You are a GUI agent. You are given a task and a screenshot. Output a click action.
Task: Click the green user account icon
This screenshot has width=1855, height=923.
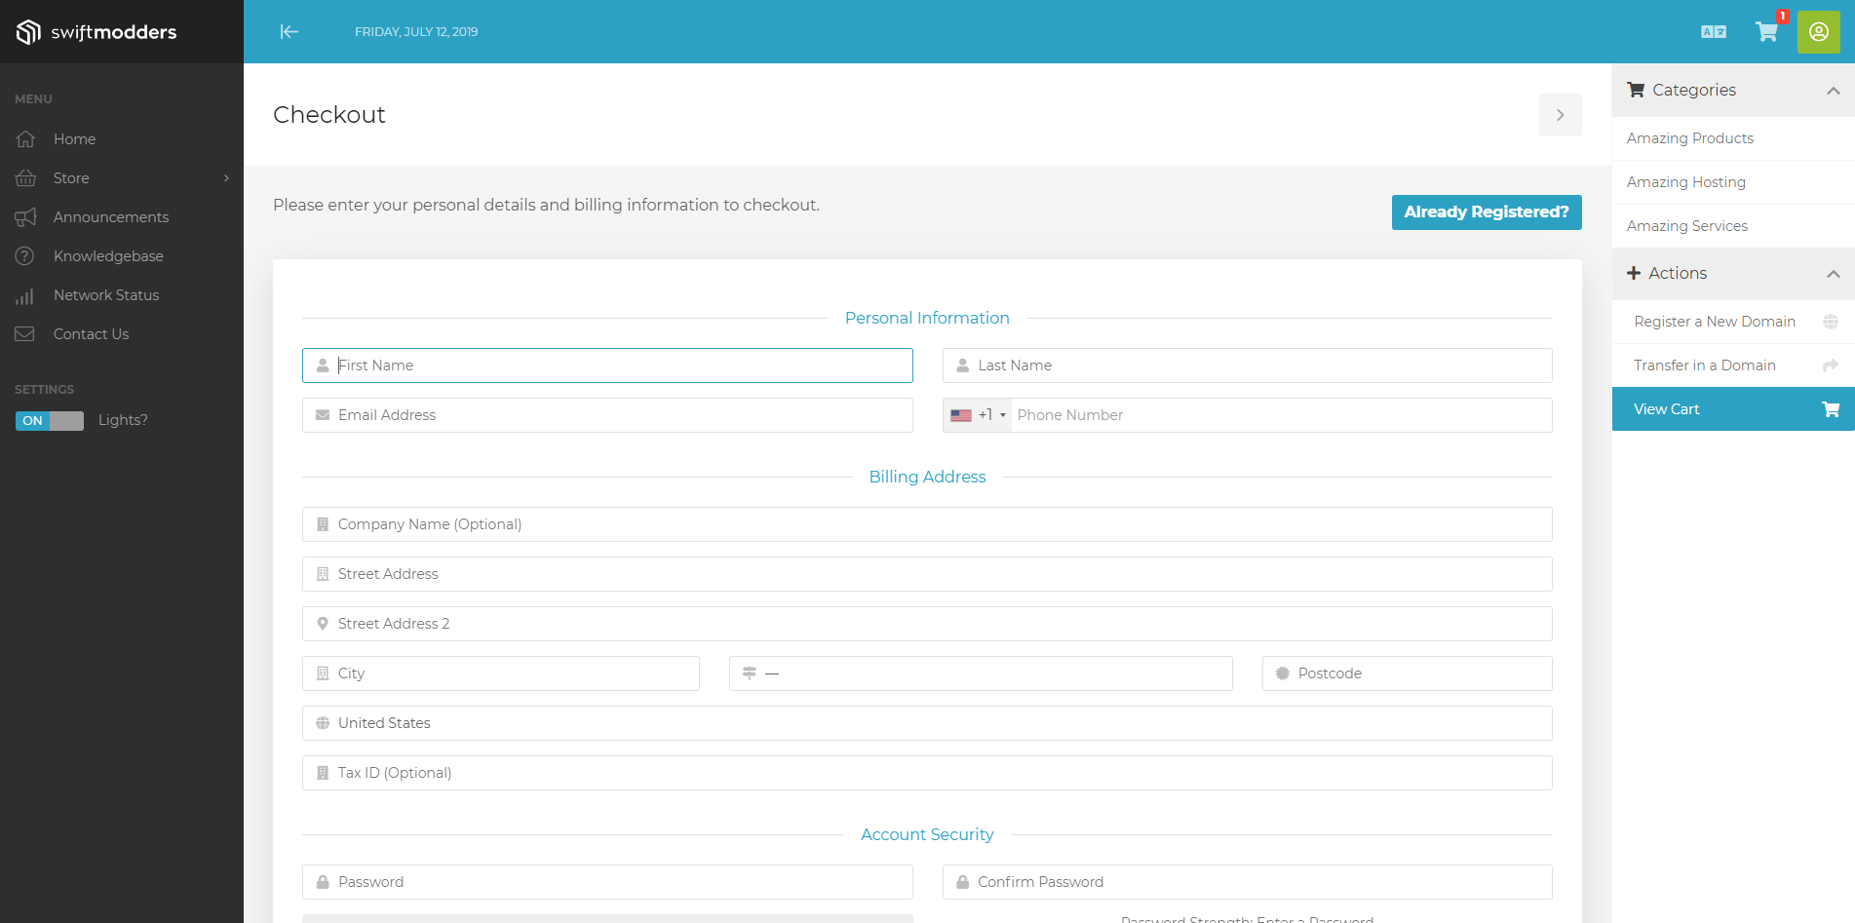click(x=1818, y=32)
